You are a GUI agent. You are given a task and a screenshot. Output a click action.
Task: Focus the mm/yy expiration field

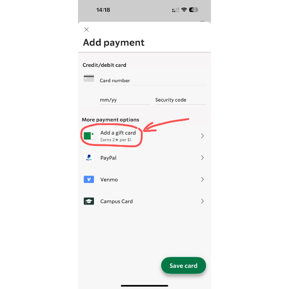125,100
